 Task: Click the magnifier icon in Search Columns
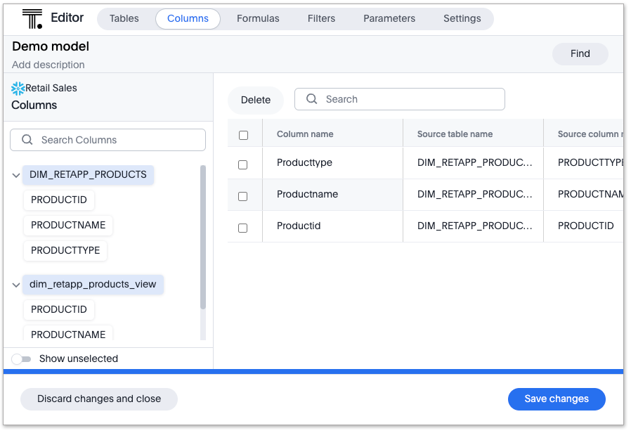click(27, 140)
